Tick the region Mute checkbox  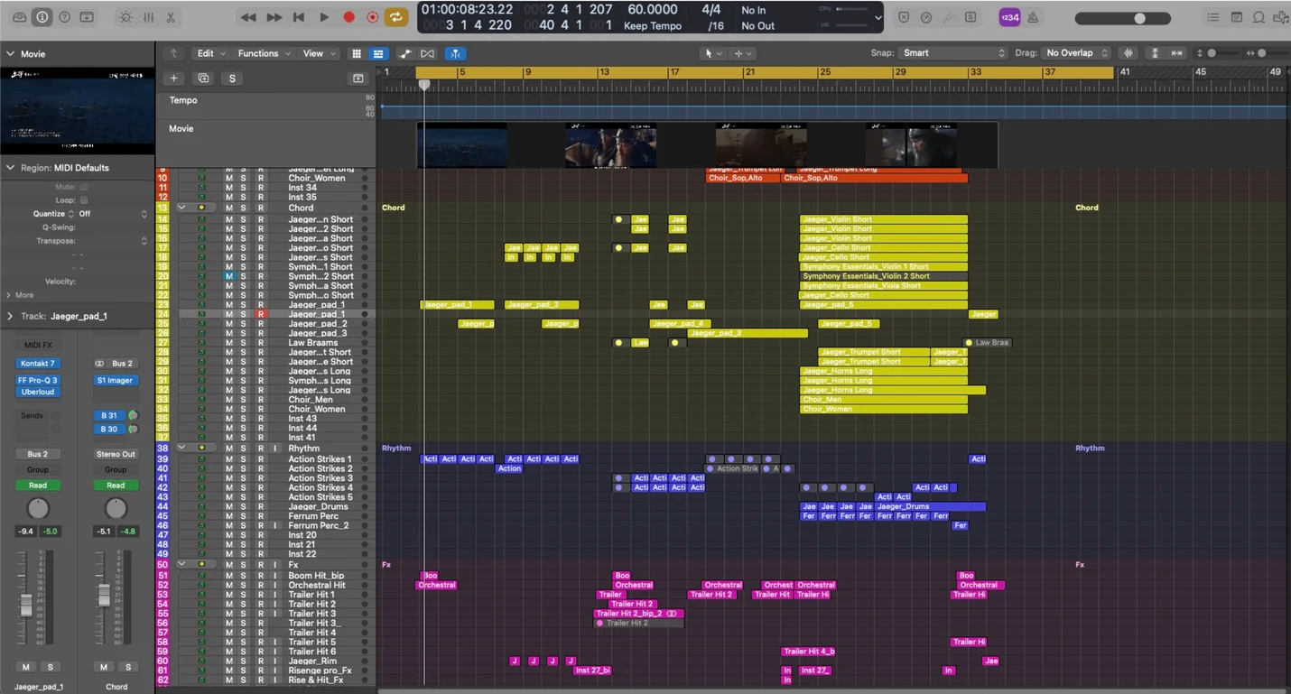84,187
